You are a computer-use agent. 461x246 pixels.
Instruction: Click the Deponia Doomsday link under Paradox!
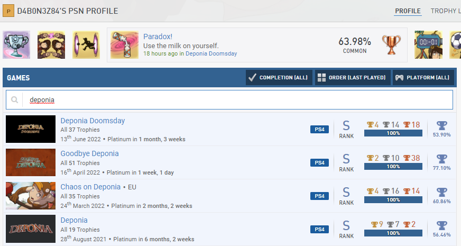click(211, 53)
